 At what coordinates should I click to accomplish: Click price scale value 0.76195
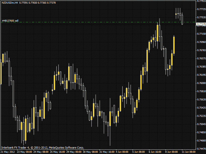click(201, 75)
